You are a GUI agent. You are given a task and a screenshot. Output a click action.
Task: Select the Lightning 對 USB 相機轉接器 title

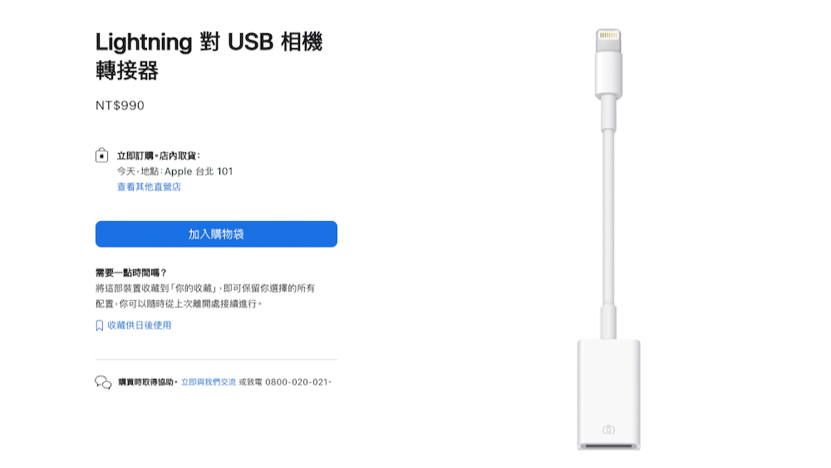point(209,56)
